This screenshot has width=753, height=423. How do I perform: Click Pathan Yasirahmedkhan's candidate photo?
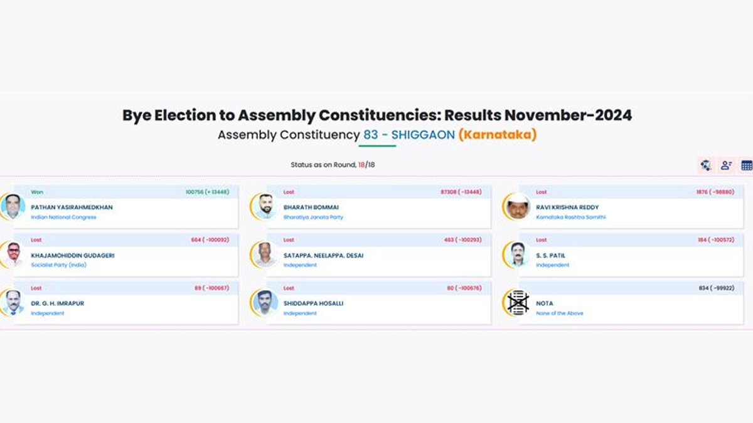tap(13, 206)
